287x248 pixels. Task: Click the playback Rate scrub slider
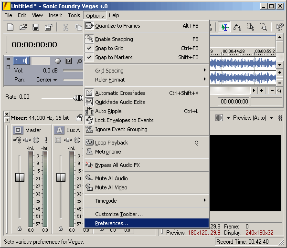point(78,98)
